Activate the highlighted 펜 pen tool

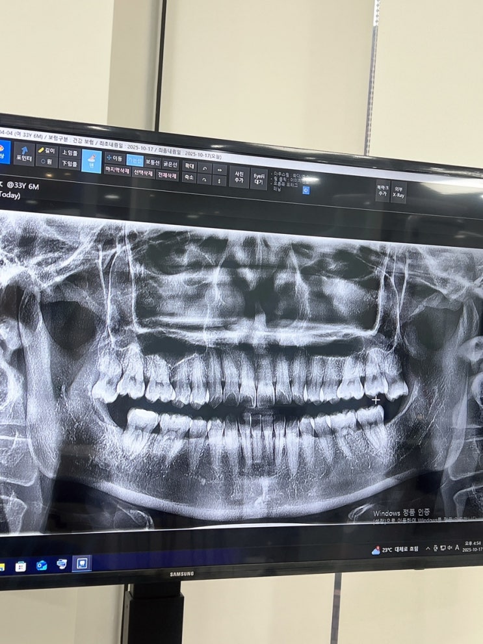click(92, 161)
